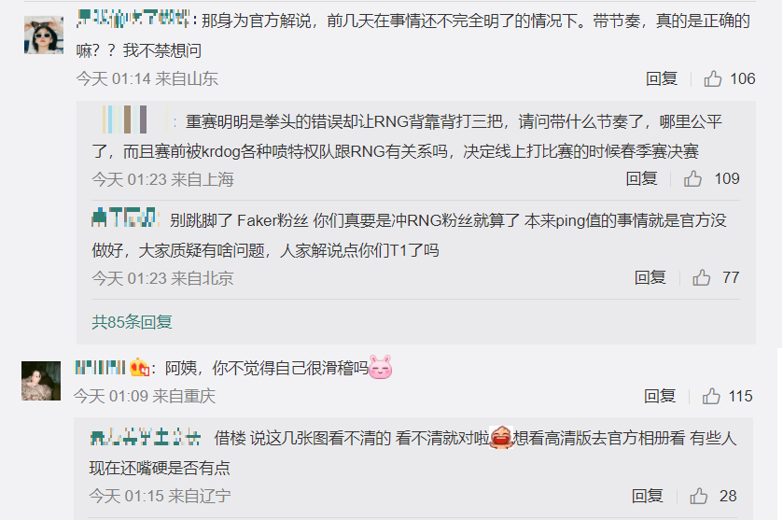The width and height of the screenshot is (783, 520).
Task: Like the comment from 山东 with 106 likes
Action: (713, 78)
